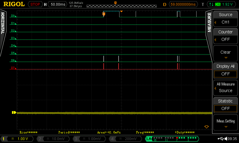Screen dimensions: 239x143
Task: Select the 1.92 V trigger level
Action: point(227,4)
